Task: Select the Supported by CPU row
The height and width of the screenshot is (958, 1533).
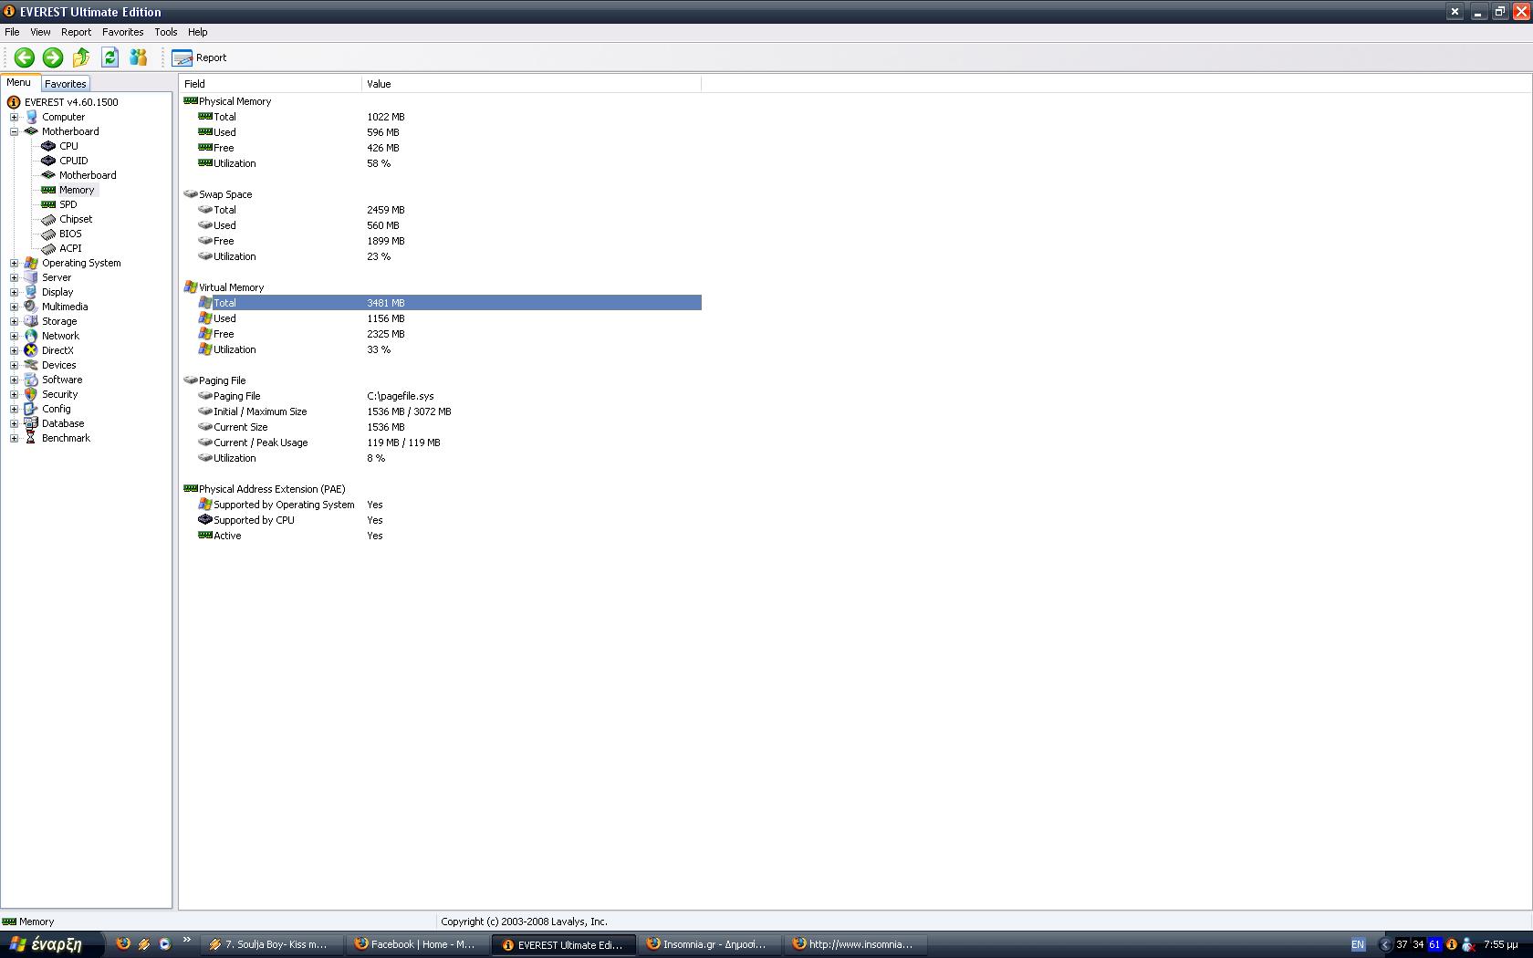Action: [x=441, y=520]
